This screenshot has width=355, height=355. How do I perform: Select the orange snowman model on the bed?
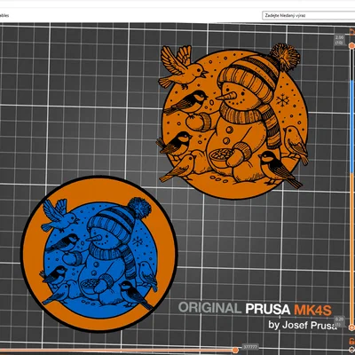pyautogui.click(x=233, y=121)
